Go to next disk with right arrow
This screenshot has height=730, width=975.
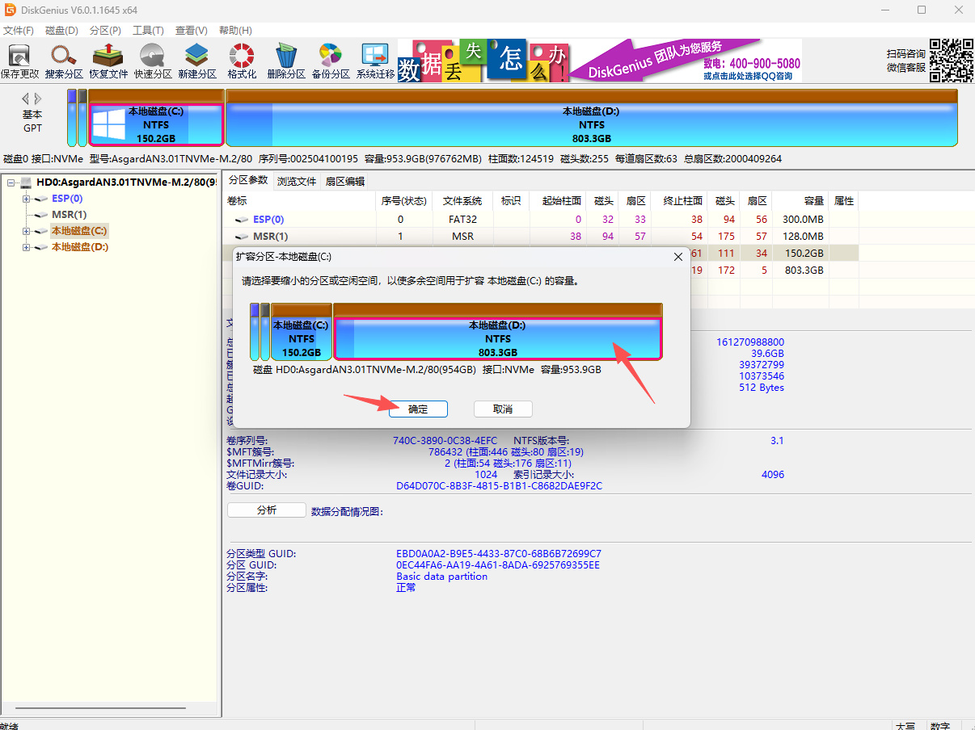coord(37,99)
